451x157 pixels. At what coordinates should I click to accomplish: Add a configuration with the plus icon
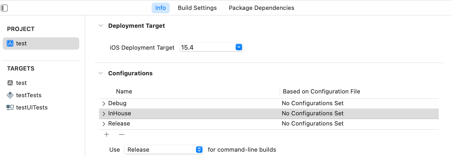pyautogui.click(x=107, y=134)
